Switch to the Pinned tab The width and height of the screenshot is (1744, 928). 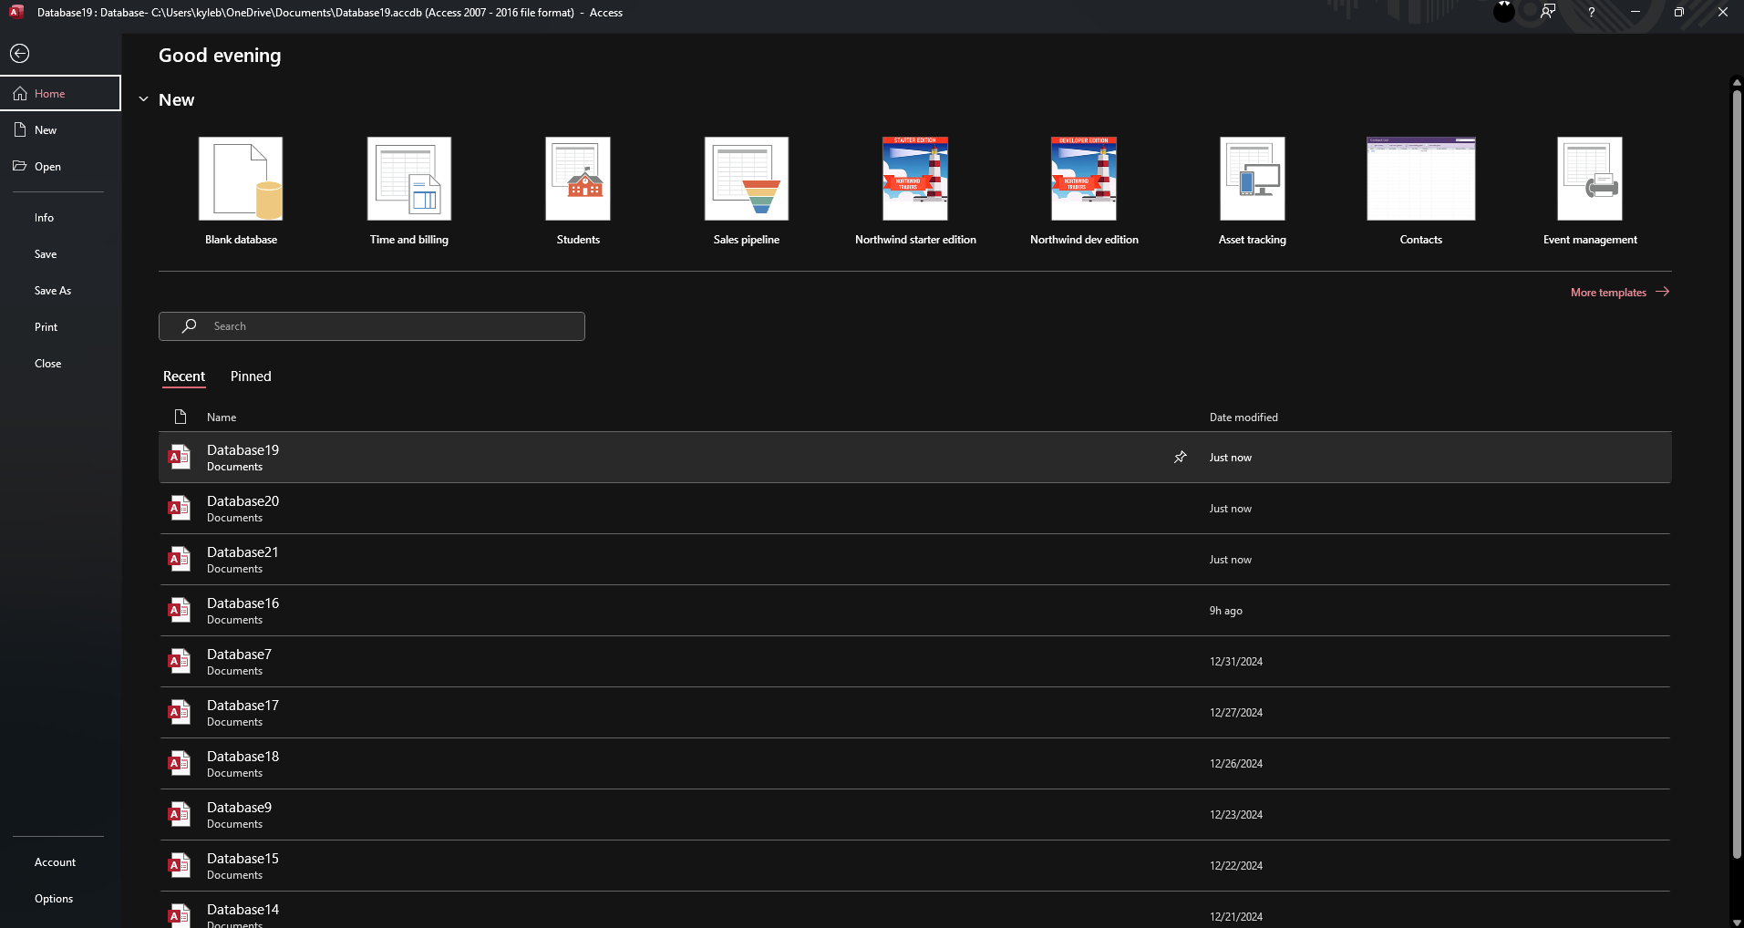[251, 376]
